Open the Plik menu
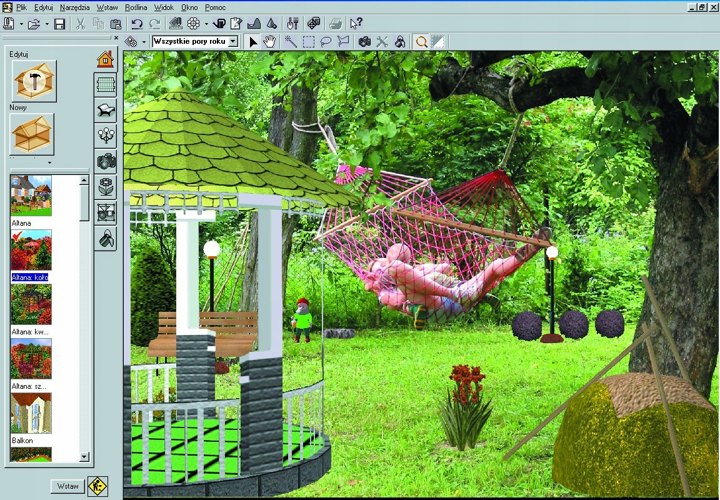This screenshot has width=720, height=500. click(21, 7)
